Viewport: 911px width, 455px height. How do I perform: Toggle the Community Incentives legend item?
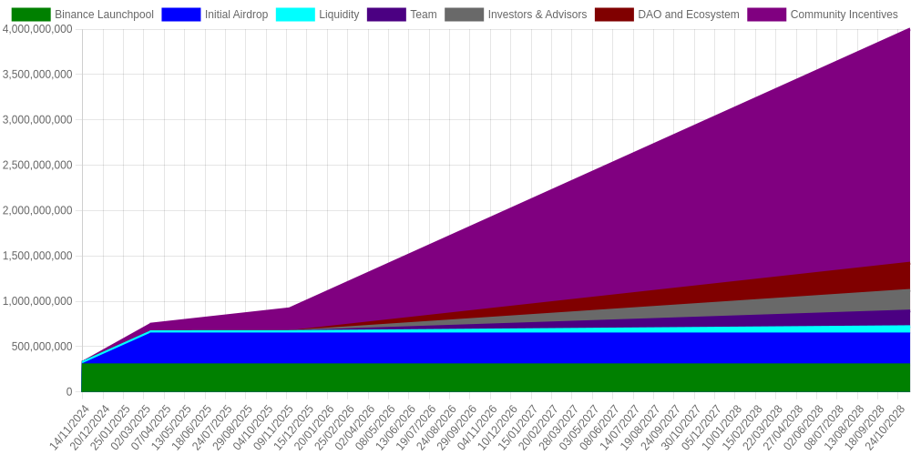[x=823, y=15]
